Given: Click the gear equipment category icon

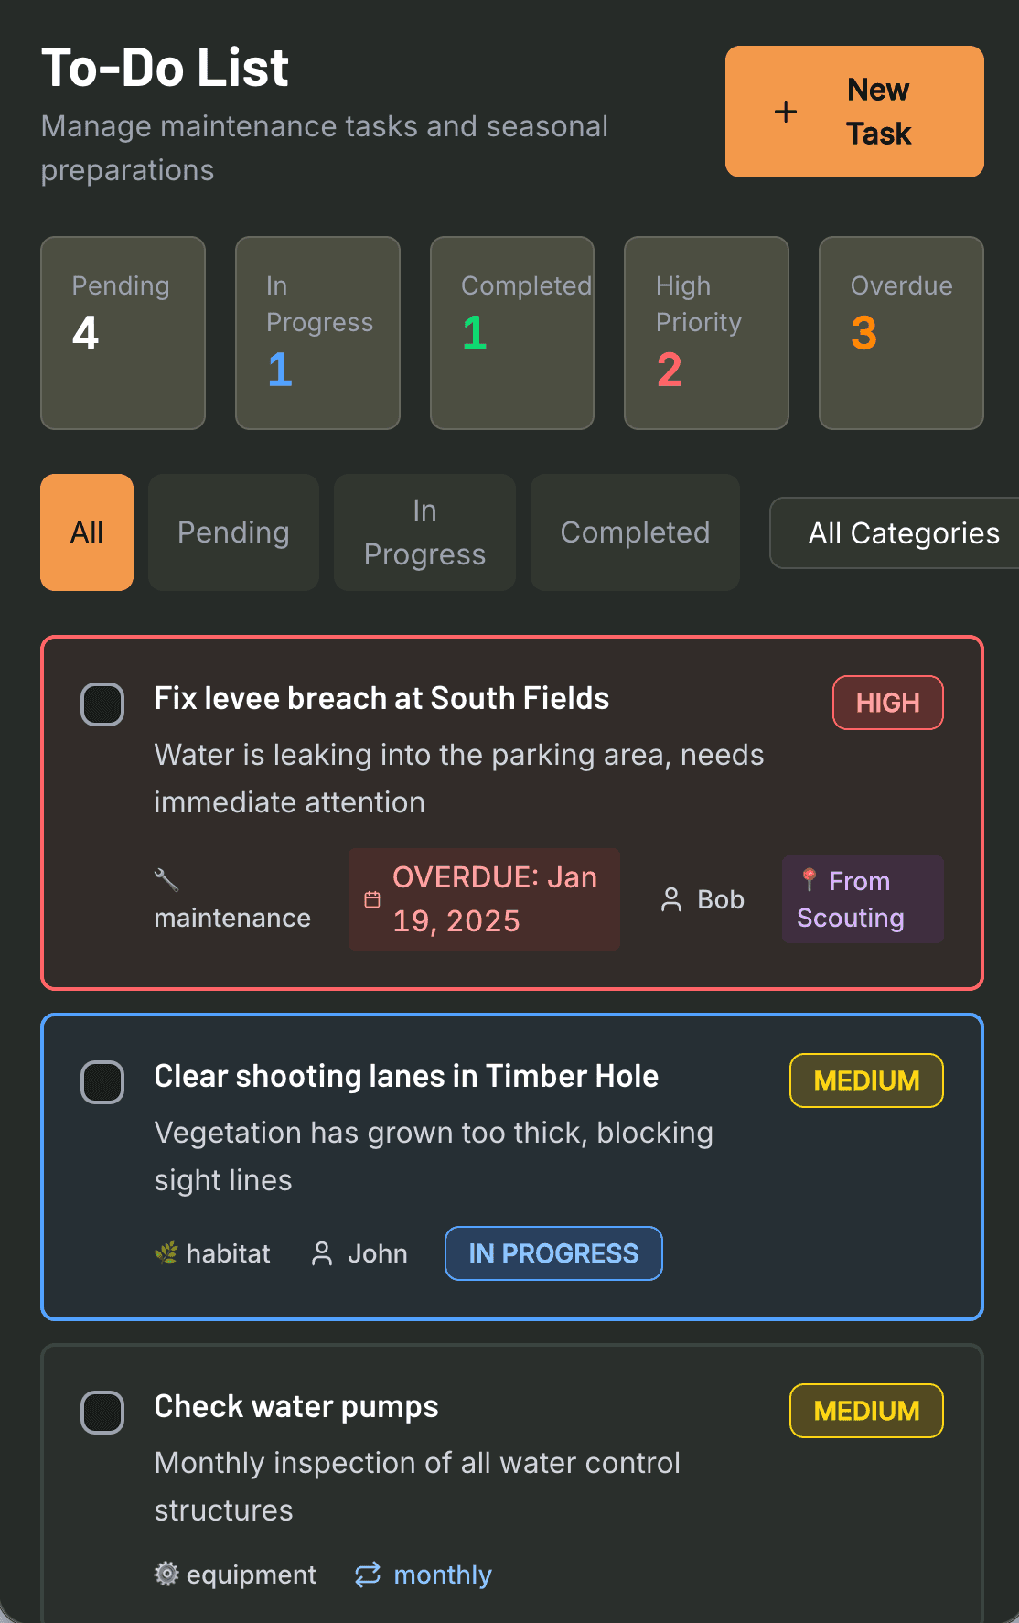Looking at the screenshot, I should (166, 1574).
